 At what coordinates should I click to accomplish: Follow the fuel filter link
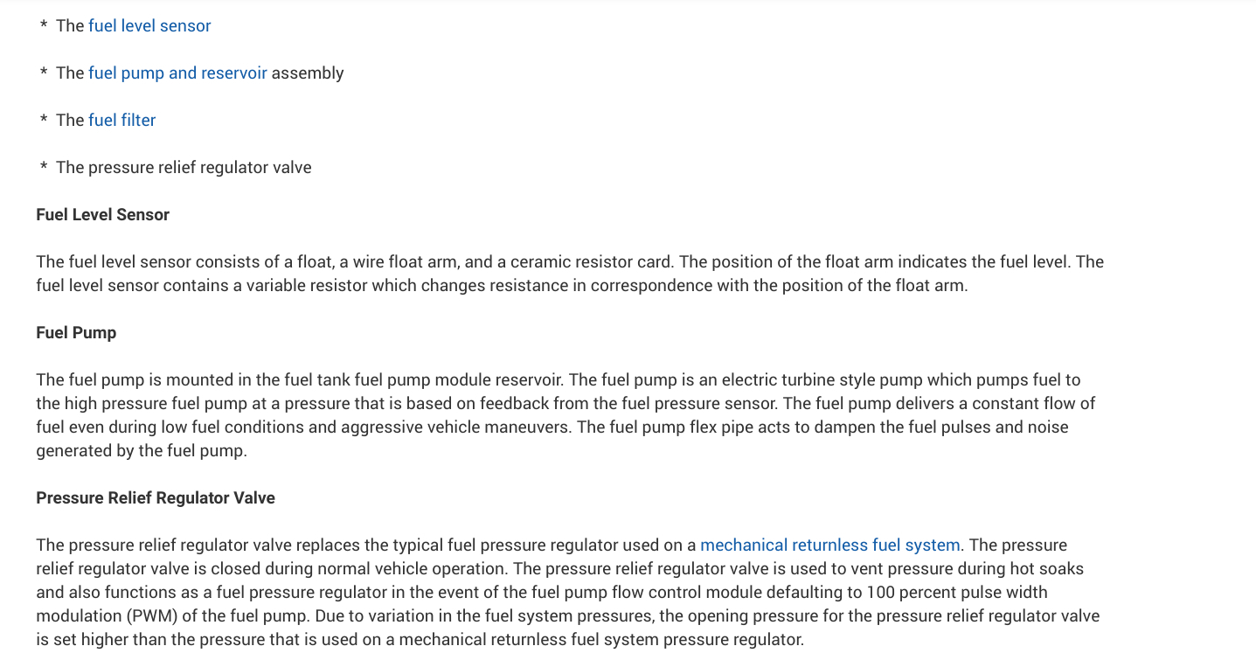121,121
